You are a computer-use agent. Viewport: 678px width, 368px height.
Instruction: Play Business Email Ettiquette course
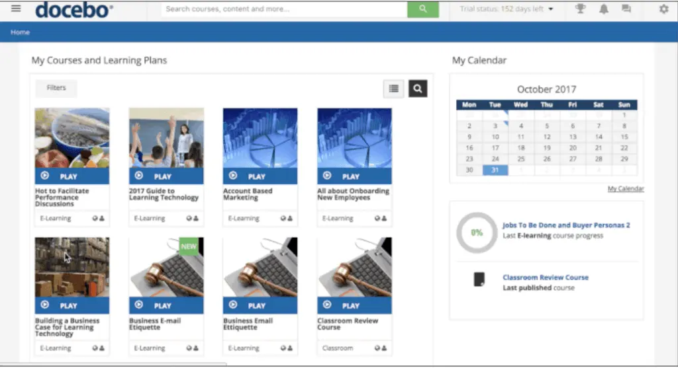point(260,305)
